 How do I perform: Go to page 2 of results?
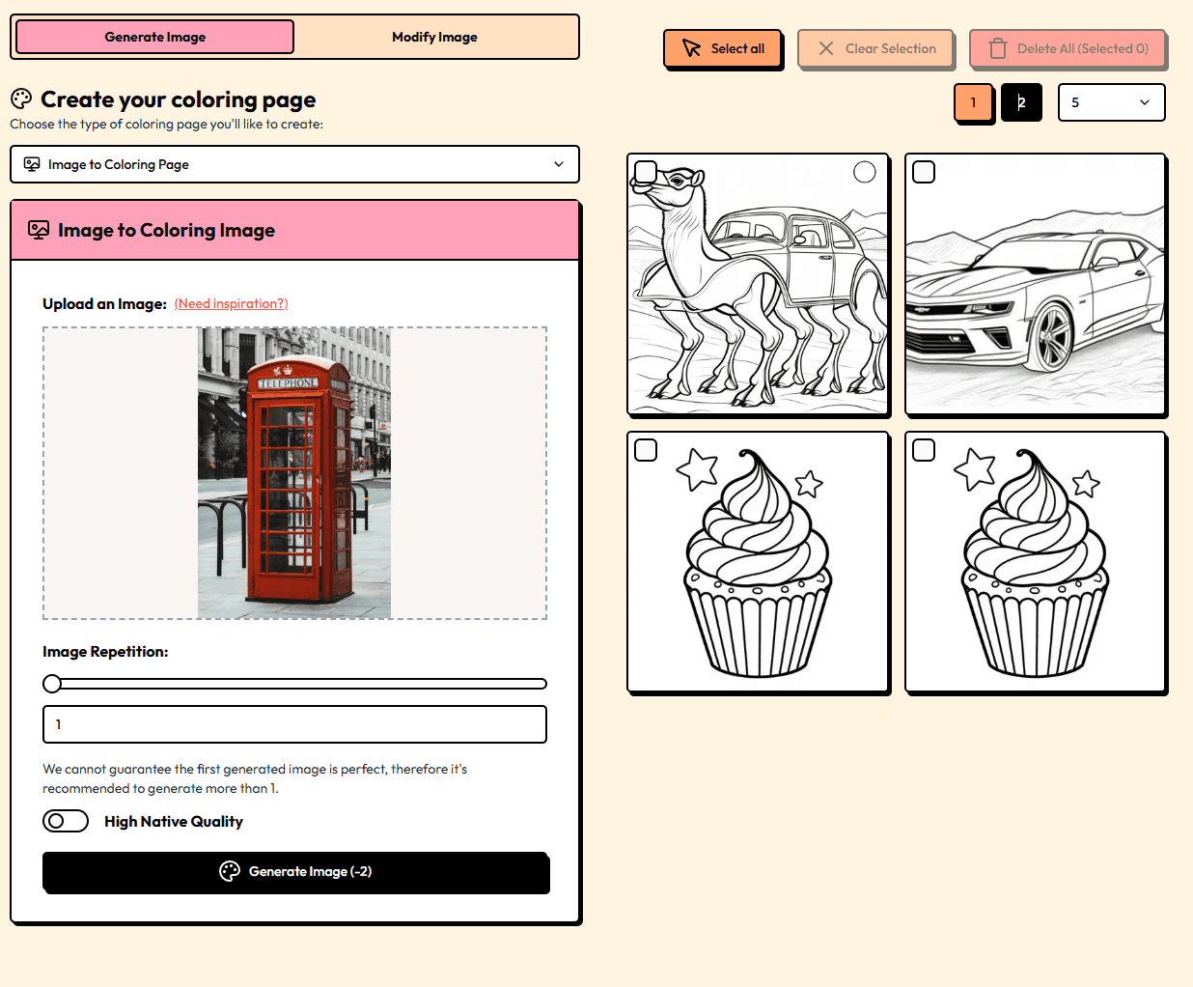[x=1021, y=102]
